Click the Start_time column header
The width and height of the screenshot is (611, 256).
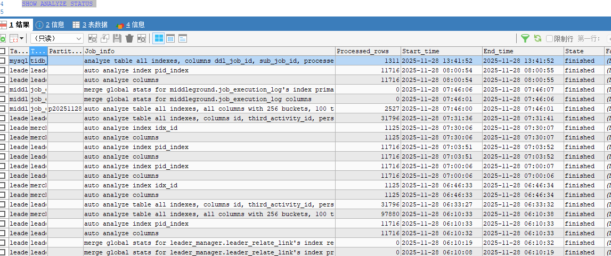pyautogui.click(x=441, y=52)
